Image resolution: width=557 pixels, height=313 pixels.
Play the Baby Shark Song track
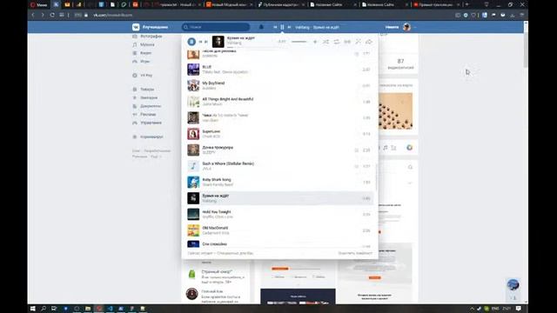279,182
